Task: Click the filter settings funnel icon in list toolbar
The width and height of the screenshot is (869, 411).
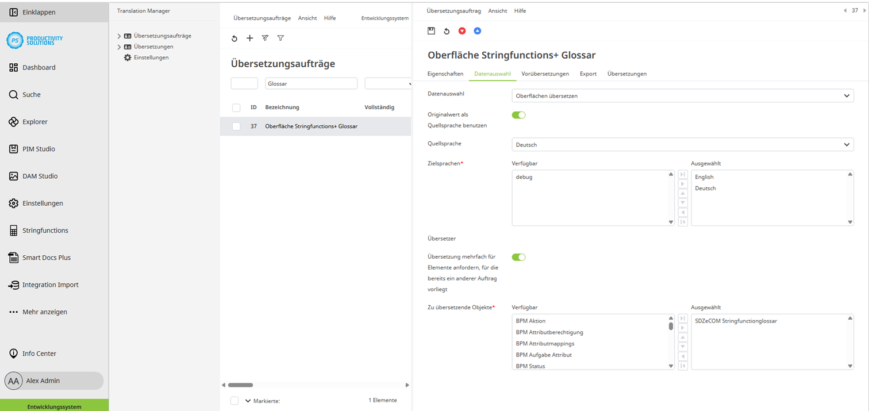Action: [x=265, y=39]
